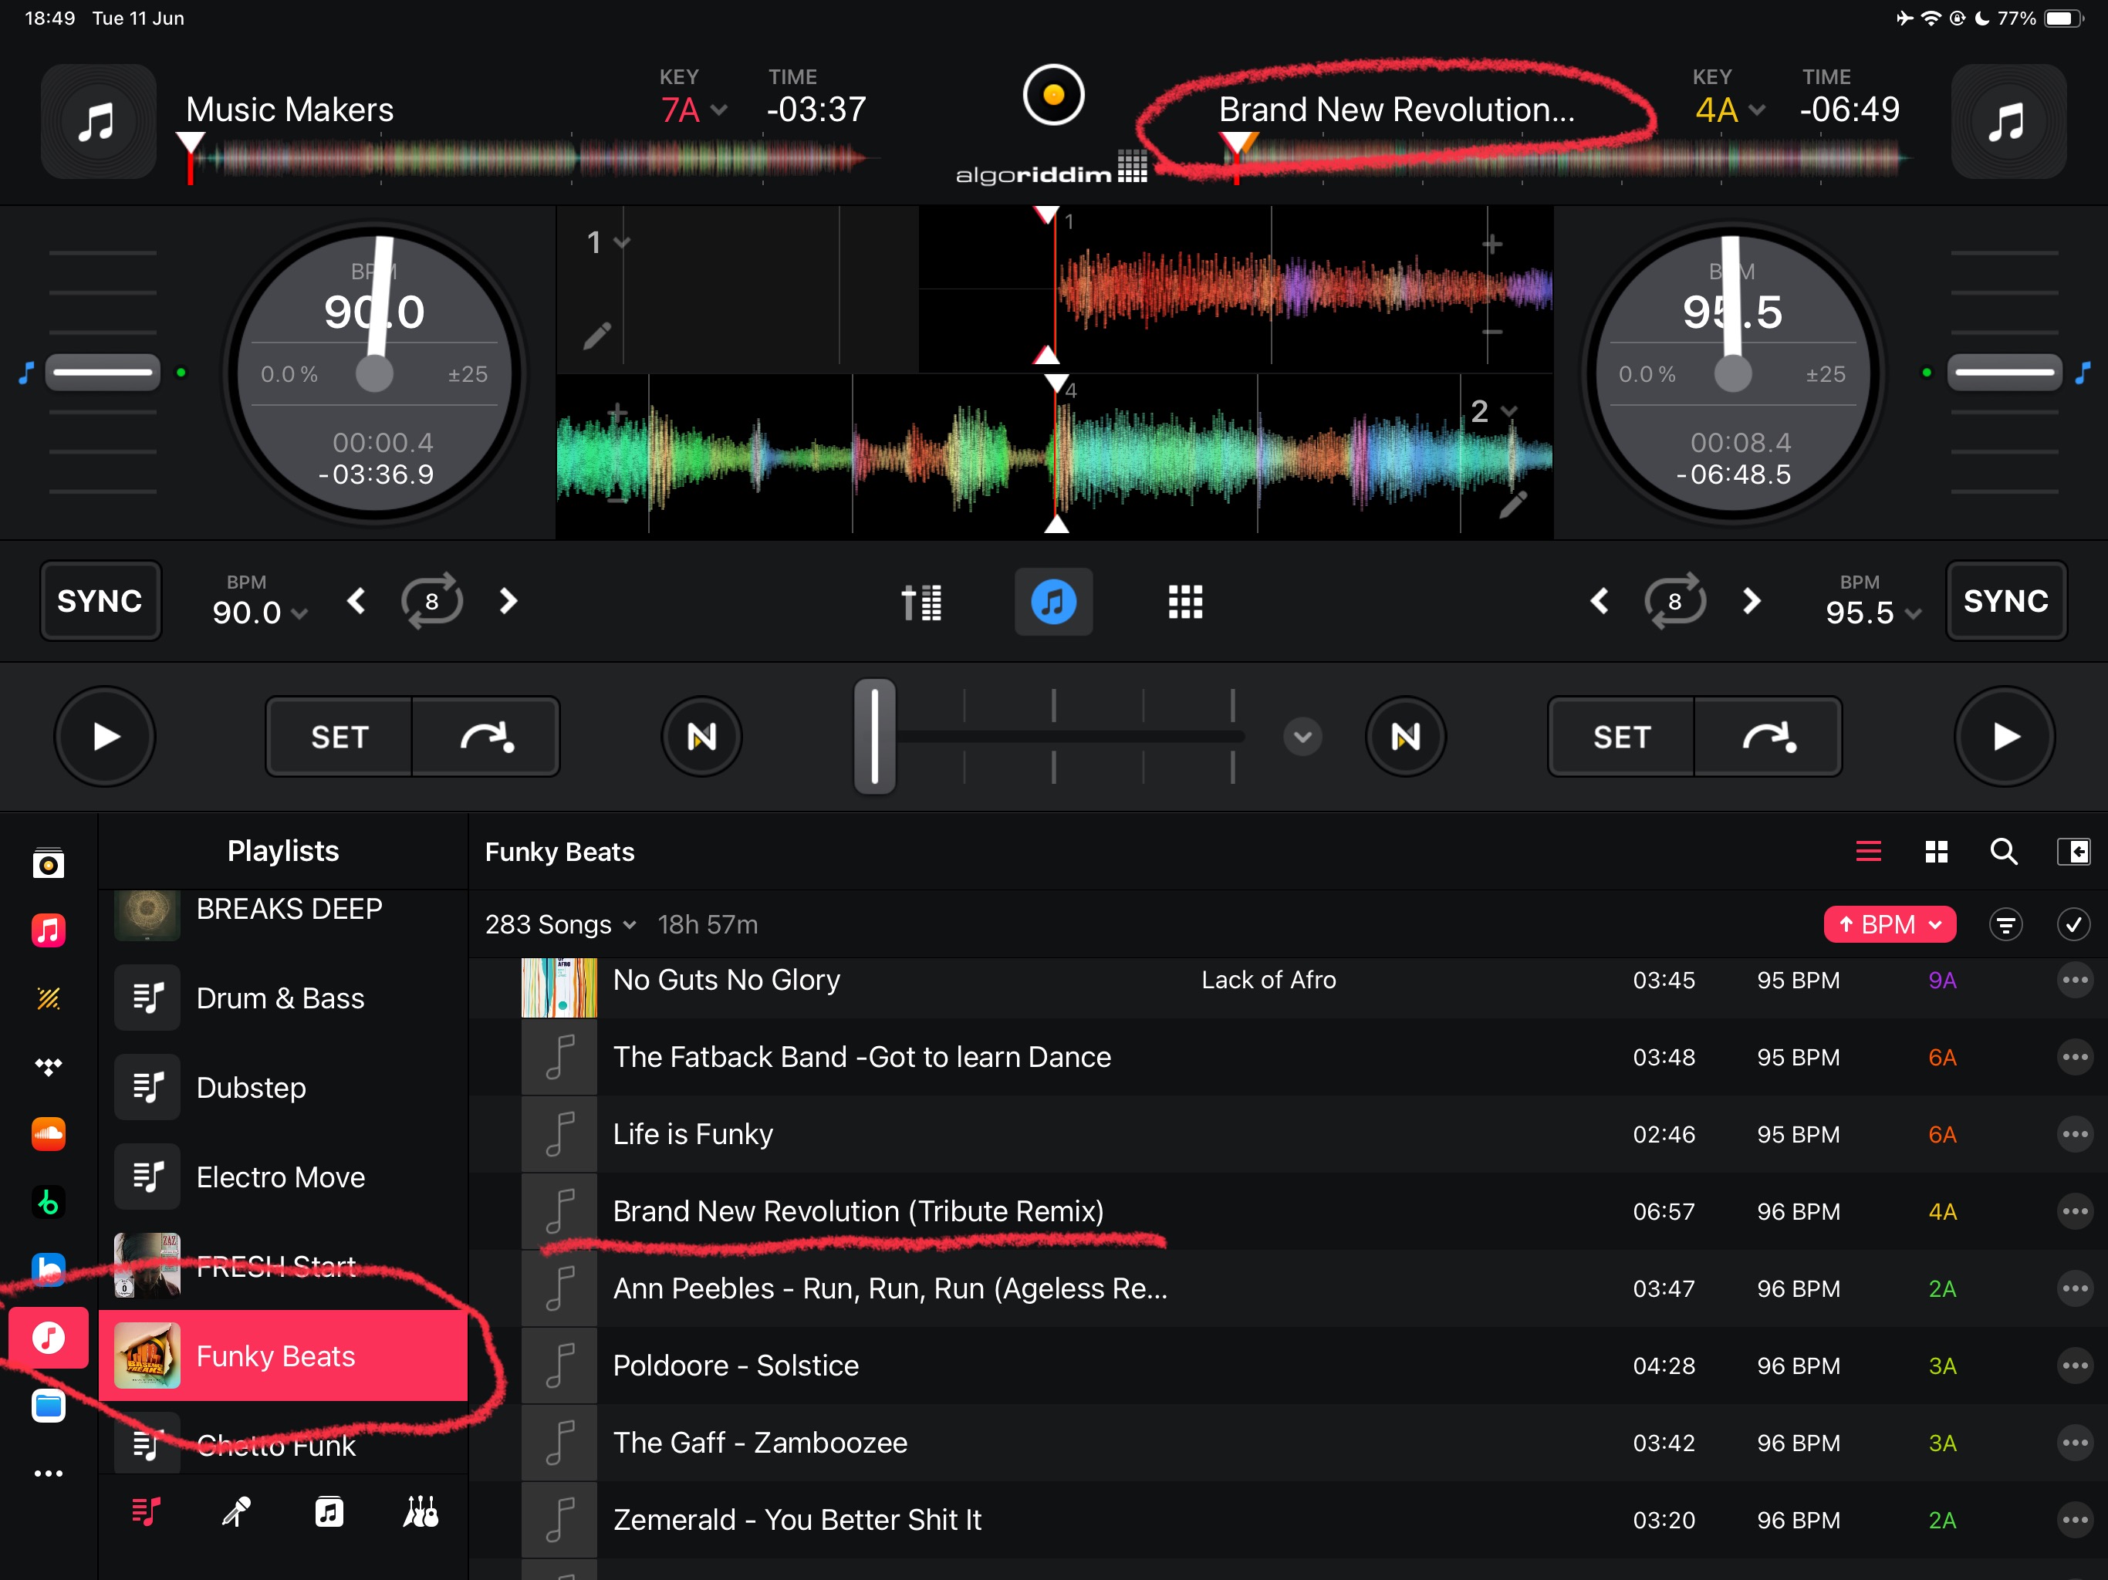Open deck 1 BPM 90.0 dropdown

tap(259, 612)
